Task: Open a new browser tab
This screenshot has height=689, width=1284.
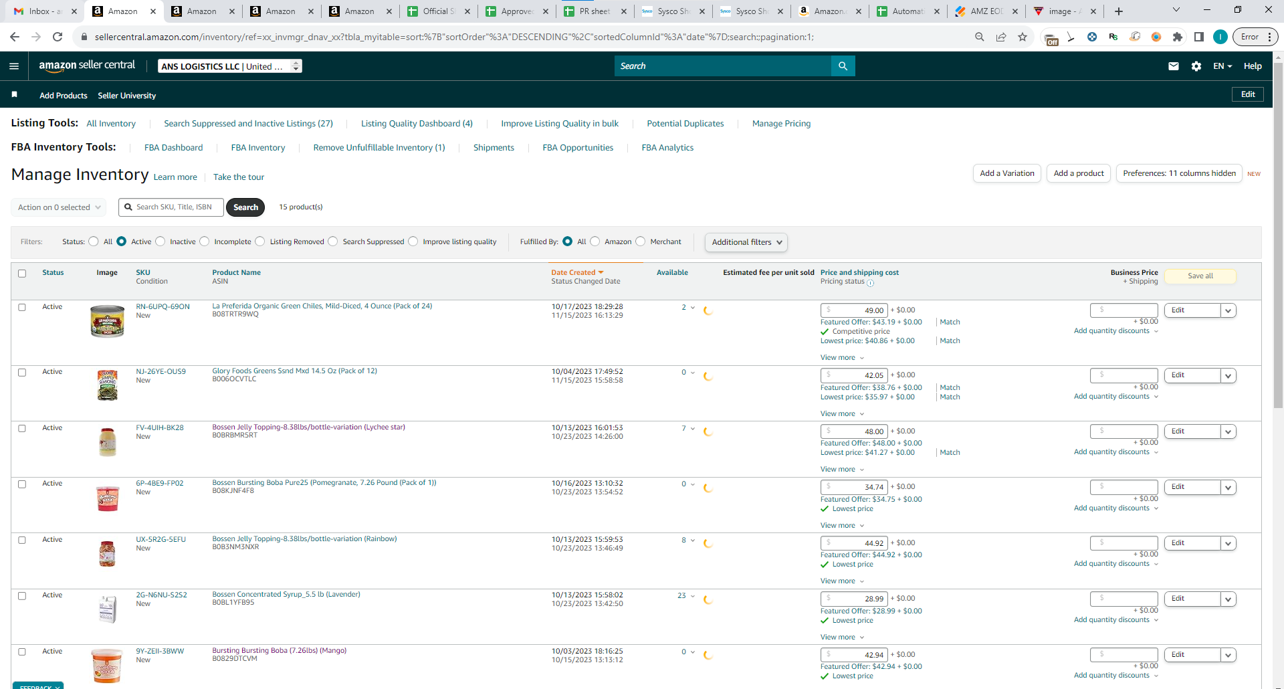Action: [x=1118, y=11]
